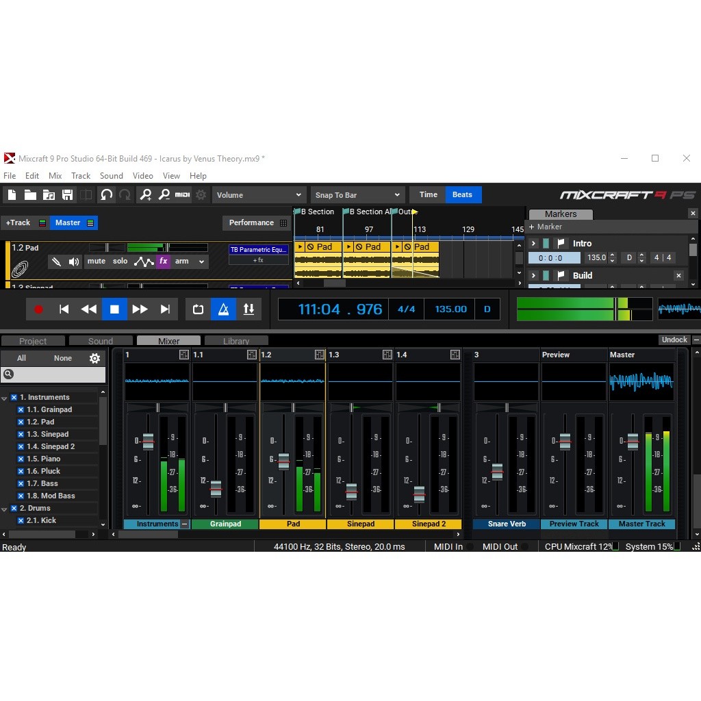Mute the 1.2 Pad track
Viewport: 701px width, 701px height.
pos(96,261)
